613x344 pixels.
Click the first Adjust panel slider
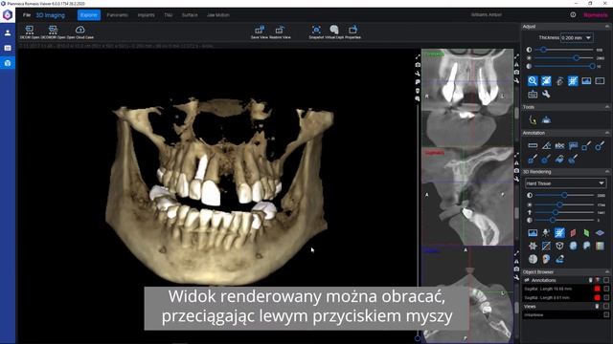(x=564, y=50)
